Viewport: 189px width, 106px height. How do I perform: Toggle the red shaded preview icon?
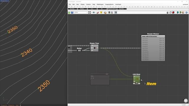[x=173, y=12]
